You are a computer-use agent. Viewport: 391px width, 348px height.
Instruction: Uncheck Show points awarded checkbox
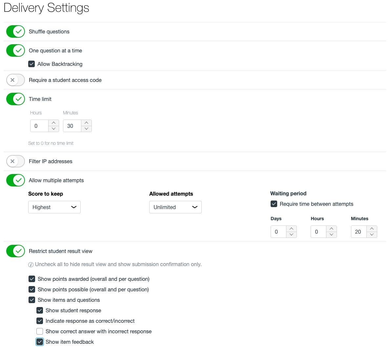coord(32,279)
